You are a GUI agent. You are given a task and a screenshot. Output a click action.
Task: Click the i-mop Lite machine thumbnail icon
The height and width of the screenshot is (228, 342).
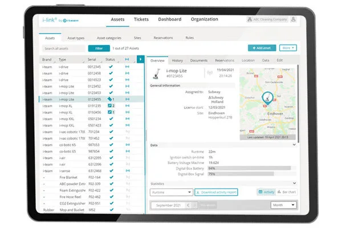(x=156, y=74)
